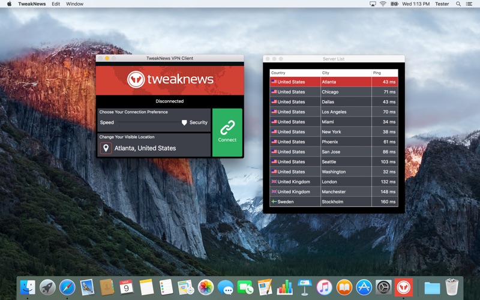Open Safari from the Dock

pos(67,287)
